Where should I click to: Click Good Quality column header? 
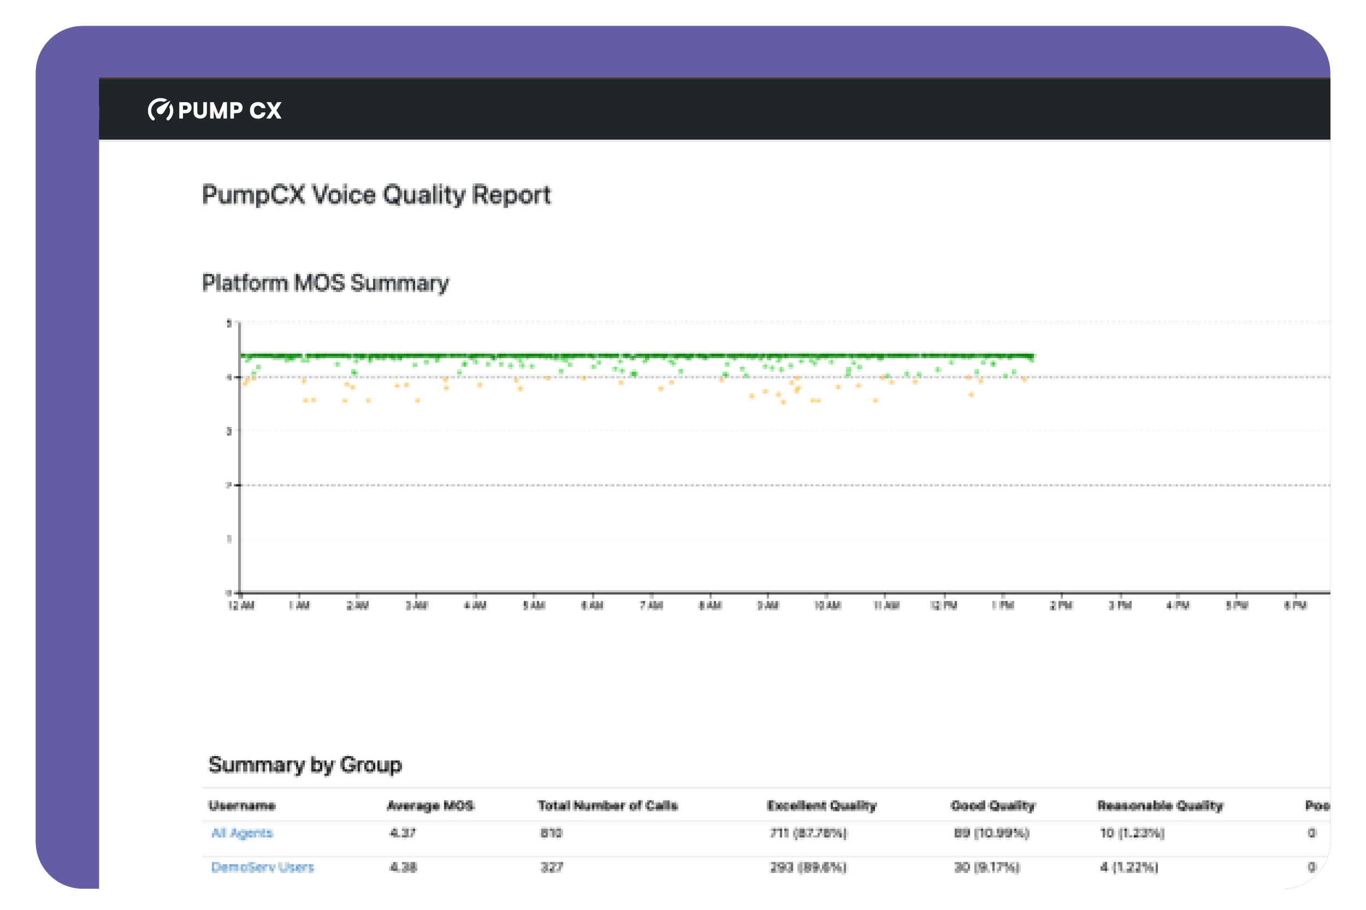tap(993, 806)
